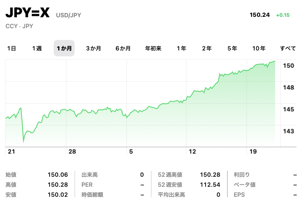The image size is (307, 204).
Task: Switch chart to 1年 range
Action: pyautogui.click(x=181, y=48)
